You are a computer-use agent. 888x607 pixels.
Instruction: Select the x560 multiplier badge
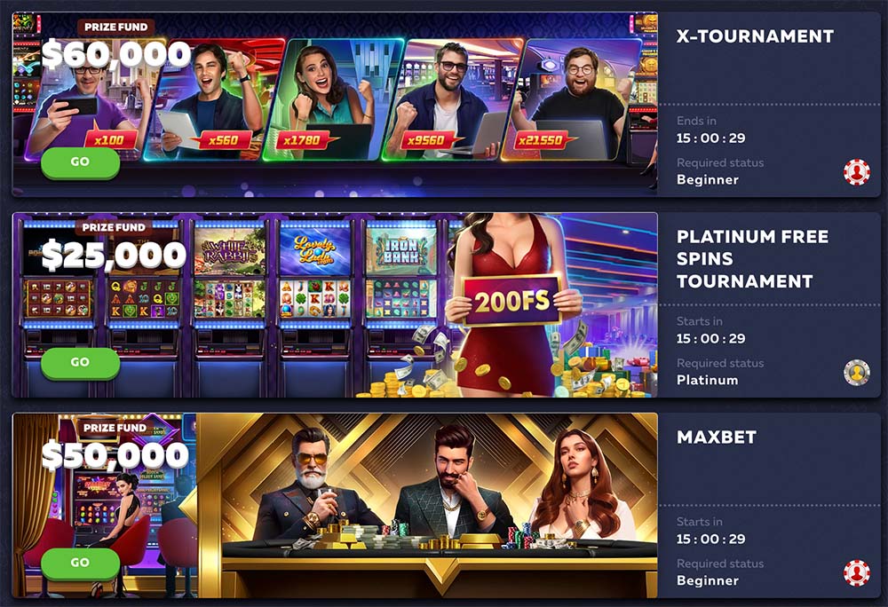pyautogui.click(x=222, y=139)
